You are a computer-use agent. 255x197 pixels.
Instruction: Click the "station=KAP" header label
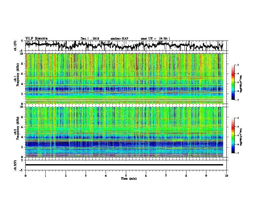[119, 39]
